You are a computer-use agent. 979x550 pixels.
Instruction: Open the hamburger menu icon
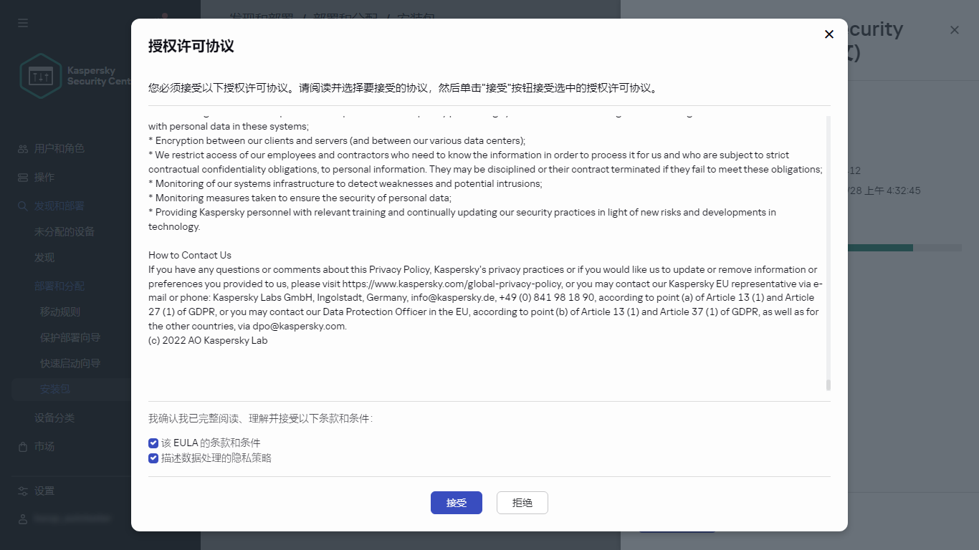point(22,22)
